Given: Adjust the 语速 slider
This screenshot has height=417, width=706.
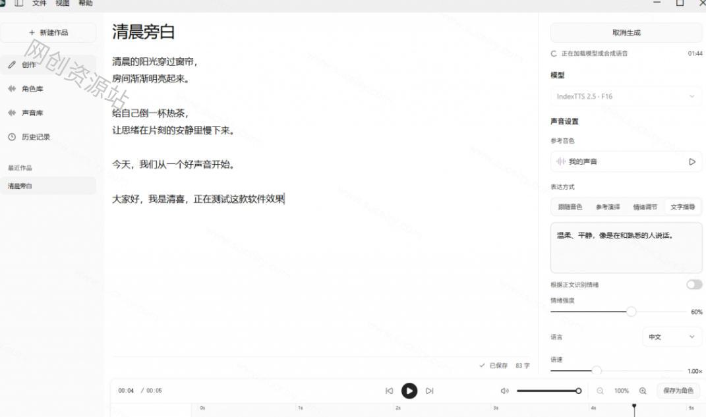Looking at the screenshot, I should click(x=596, y=371).
